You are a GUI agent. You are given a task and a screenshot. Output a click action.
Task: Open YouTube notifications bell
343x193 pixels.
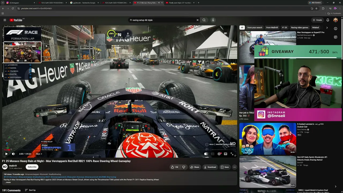pos(328,20)
